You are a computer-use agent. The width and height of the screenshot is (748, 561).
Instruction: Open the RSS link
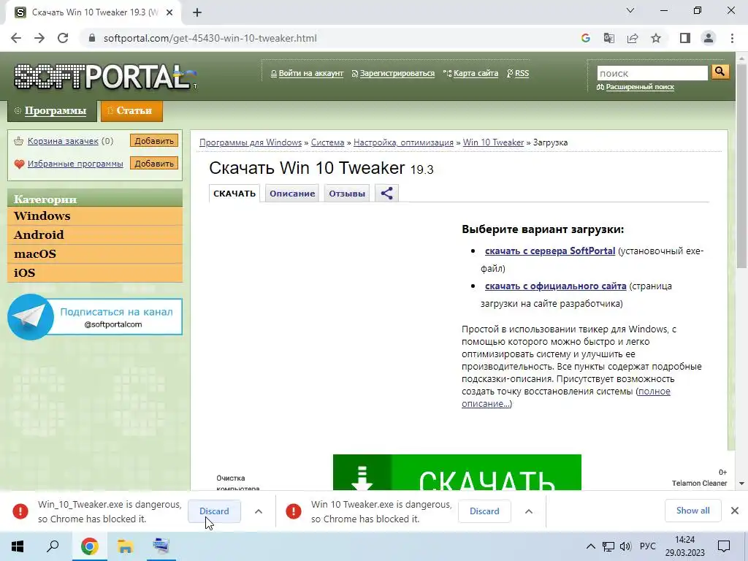pos(522,73)
